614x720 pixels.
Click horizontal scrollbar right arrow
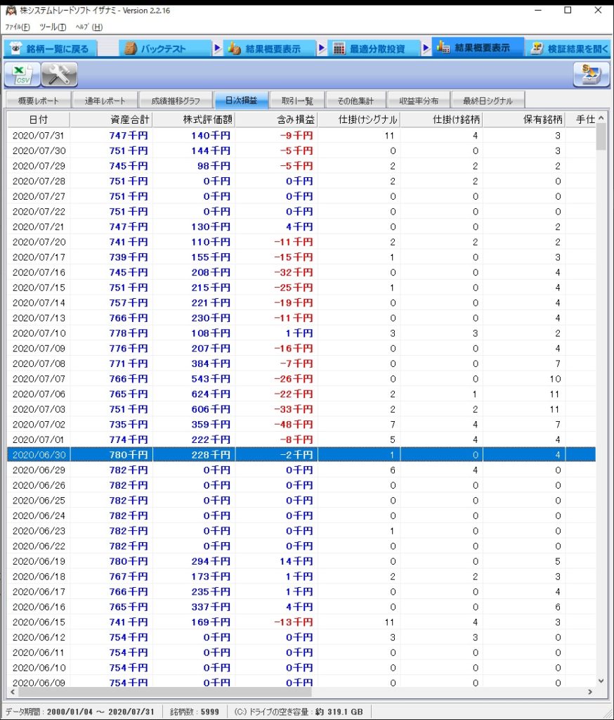[x=589, y=693]
